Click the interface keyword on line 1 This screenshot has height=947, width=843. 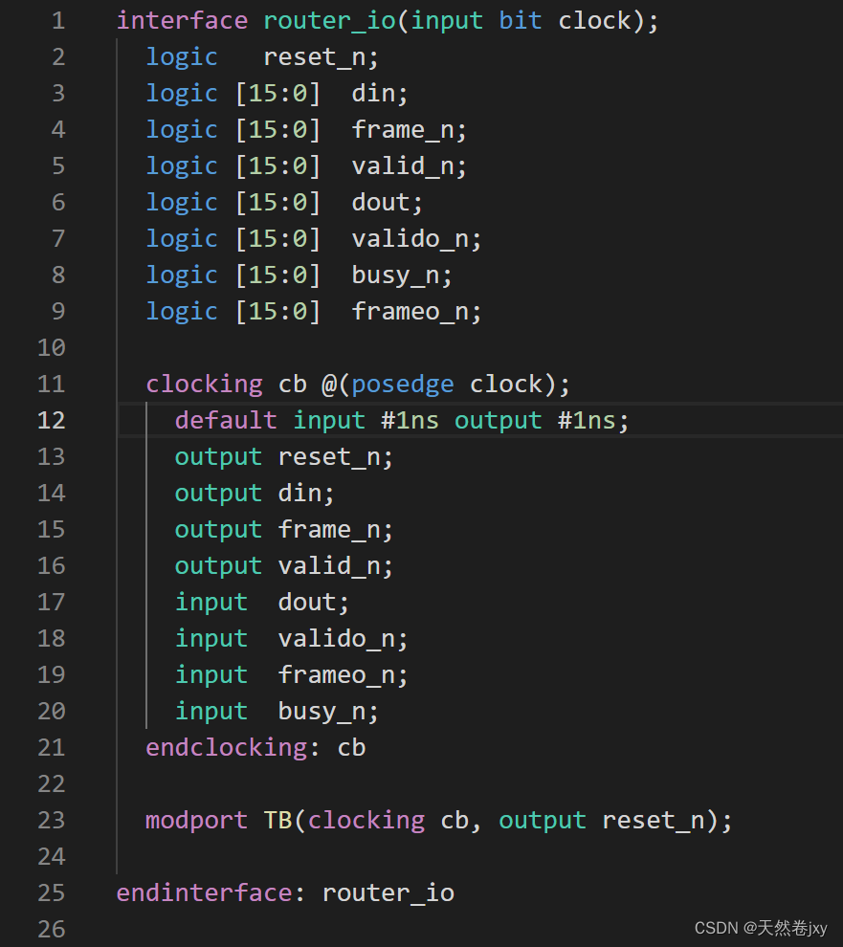(182, 19)
